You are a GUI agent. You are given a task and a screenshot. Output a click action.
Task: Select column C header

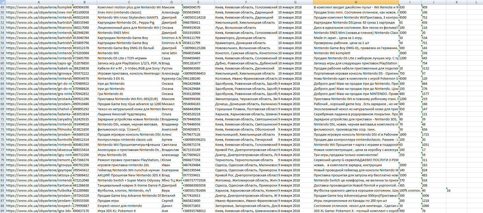coord(129,2)
